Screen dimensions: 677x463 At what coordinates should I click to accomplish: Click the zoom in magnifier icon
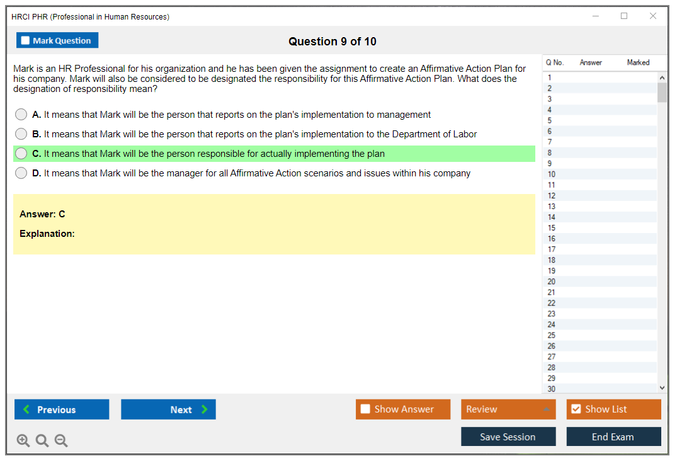coord(23,440)
